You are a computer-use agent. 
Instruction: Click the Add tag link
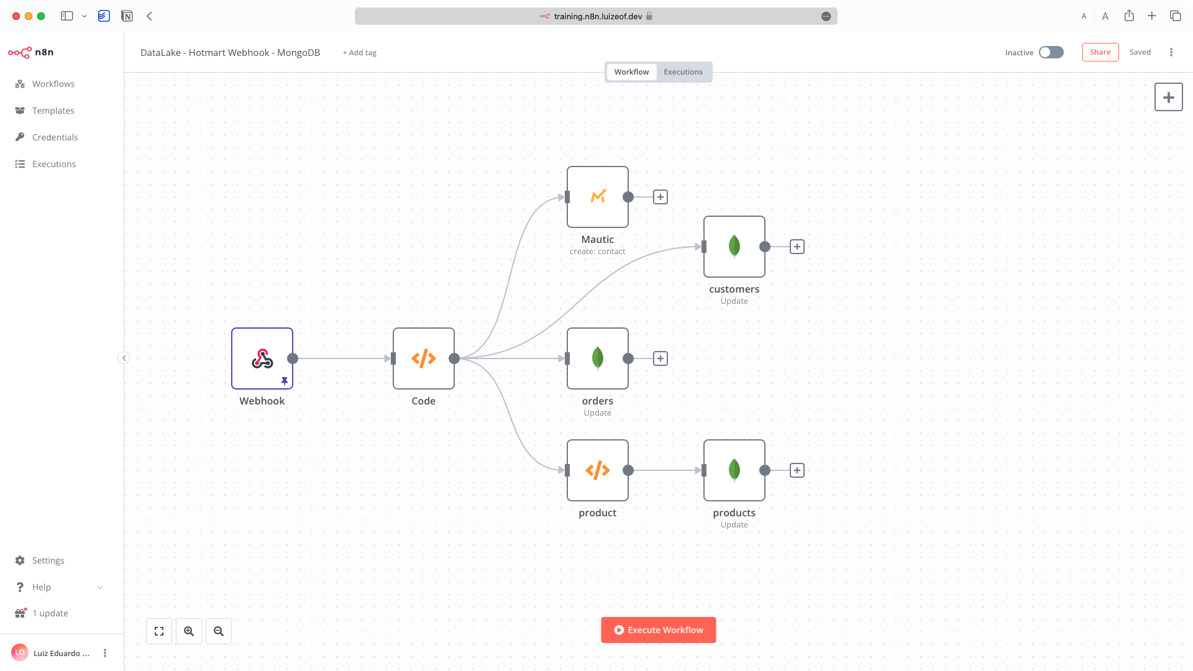point(359,53)
